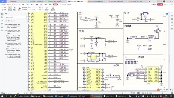The image size is (174, 98).
Task: Expand the MCU.SchDoc schematic bookmark
Action: (x=5, y=43)
